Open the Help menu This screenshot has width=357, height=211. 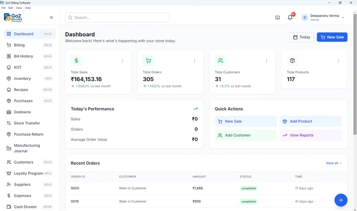click(x=28, y=8)
